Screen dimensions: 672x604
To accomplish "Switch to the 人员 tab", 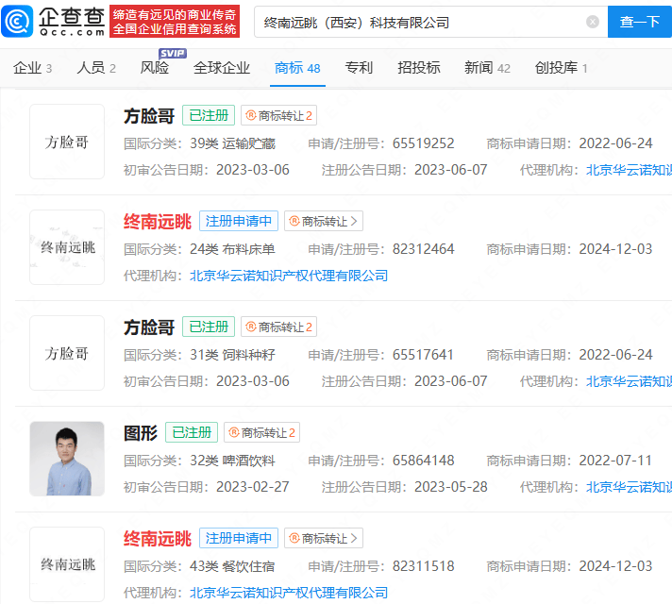I will [96, 68].
